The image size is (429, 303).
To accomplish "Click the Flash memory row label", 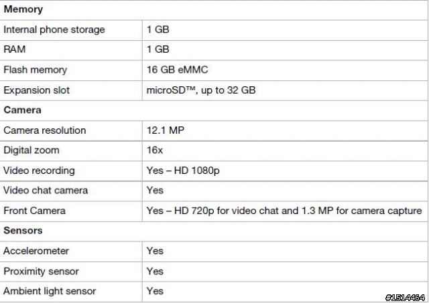I will (36, 70).
